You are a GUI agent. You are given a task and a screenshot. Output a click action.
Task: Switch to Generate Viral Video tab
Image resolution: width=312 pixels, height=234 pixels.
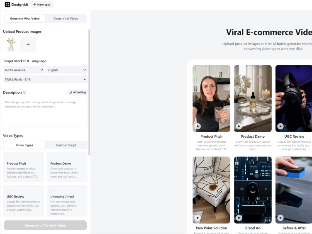[x=25, y=19]
